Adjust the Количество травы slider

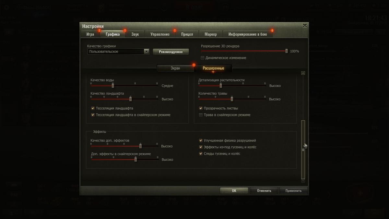(232, 99)
